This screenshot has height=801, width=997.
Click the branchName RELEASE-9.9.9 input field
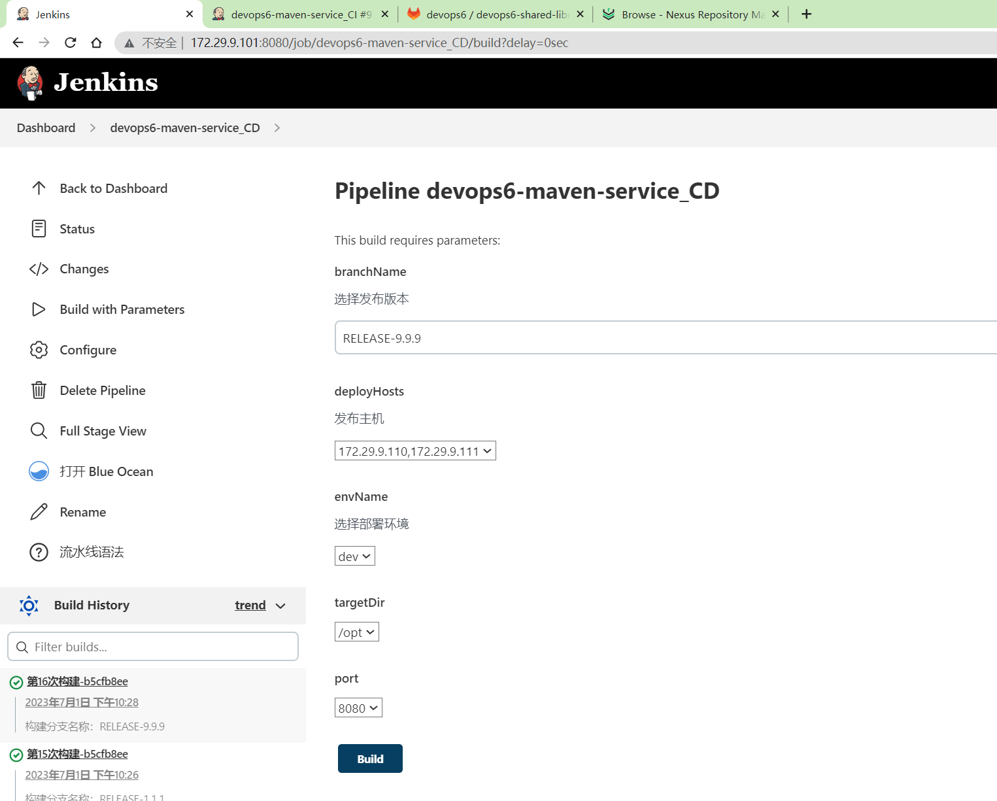click(666, 338)
